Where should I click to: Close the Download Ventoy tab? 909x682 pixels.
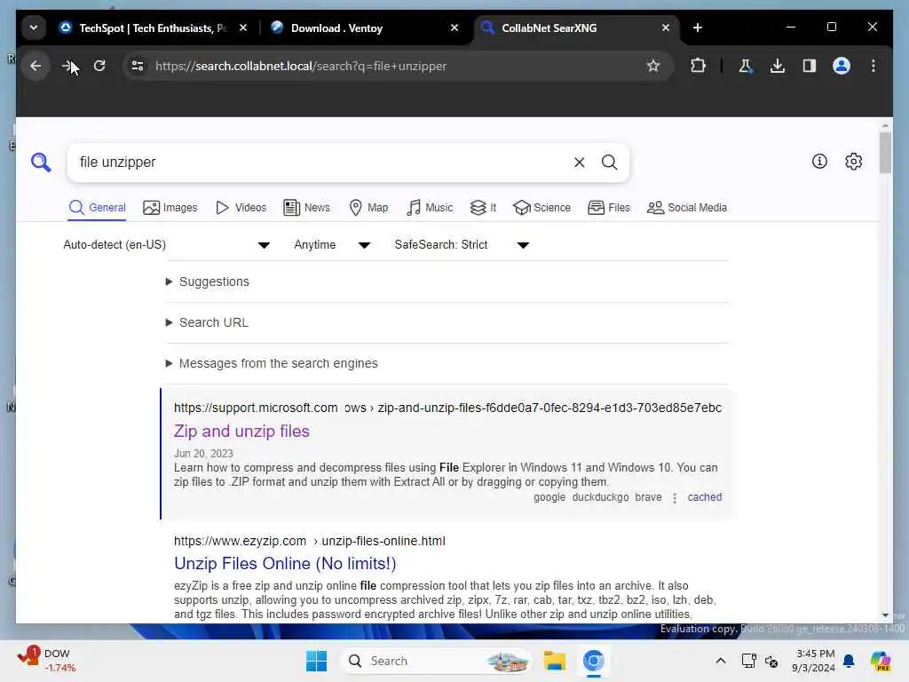tap(454, 28)
